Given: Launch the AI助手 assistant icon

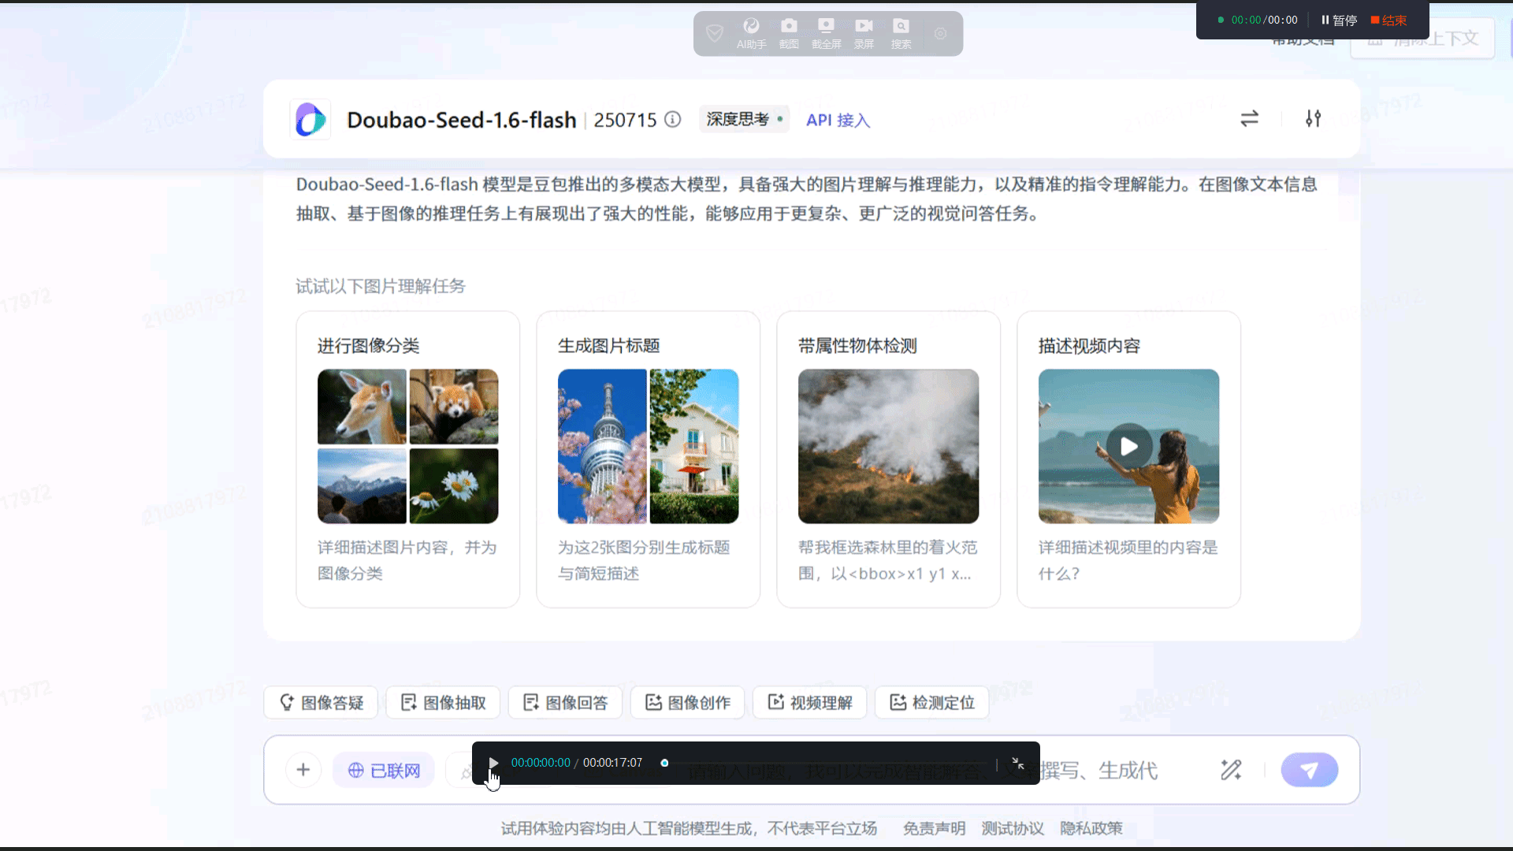Looking at the screenshot, I should click(x=750, y=33).
